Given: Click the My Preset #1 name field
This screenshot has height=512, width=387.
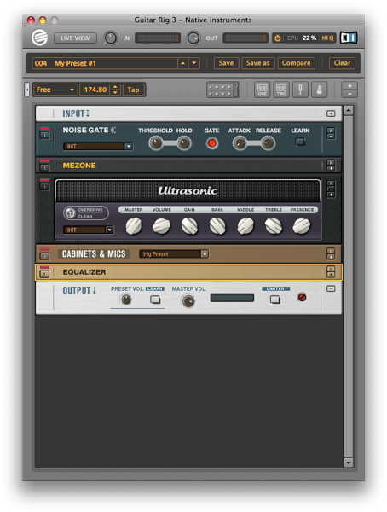Looking at the screenshot, I should [x=104, y=63].
